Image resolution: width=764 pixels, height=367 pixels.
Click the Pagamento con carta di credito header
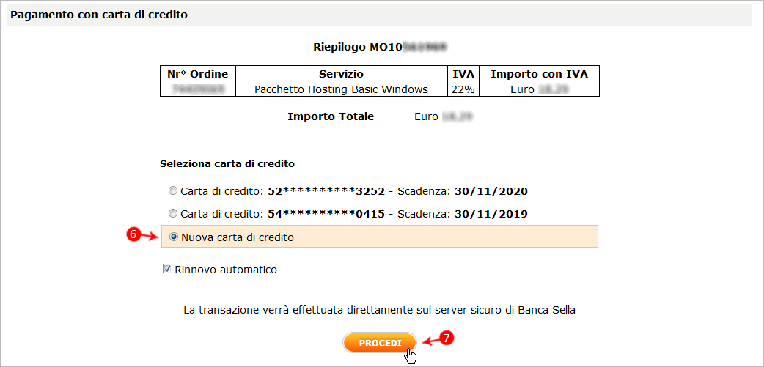tap(99, 15)
